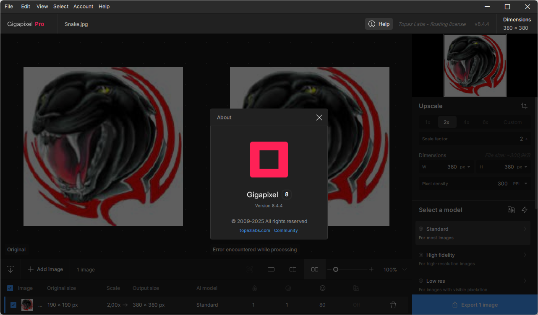
Task: Click the left Original preview image
Action: point(103,147)
